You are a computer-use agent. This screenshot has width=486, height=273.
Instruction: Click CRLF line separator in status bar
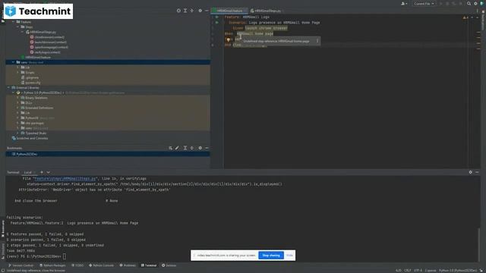408,271
